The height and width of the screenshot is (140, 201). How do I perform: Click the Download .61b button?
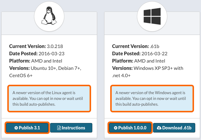coord(174,128)
